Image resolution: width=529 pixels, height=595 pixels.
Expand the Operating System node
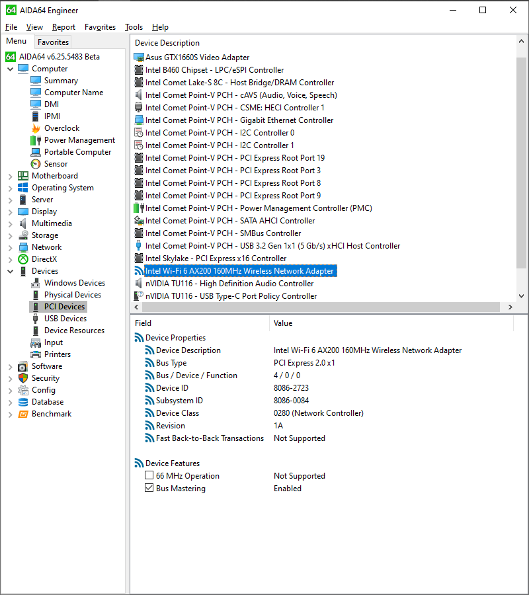(10, 188)
